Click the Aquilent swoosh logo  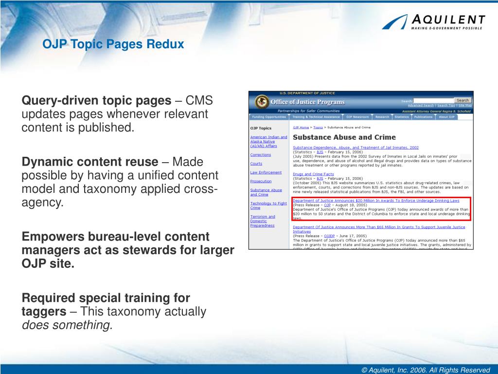[x=395, y=22]
